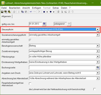This screenshot has height=95, width=101.
Task: Click the third save disk icon
Action: (x=9, y=12)
